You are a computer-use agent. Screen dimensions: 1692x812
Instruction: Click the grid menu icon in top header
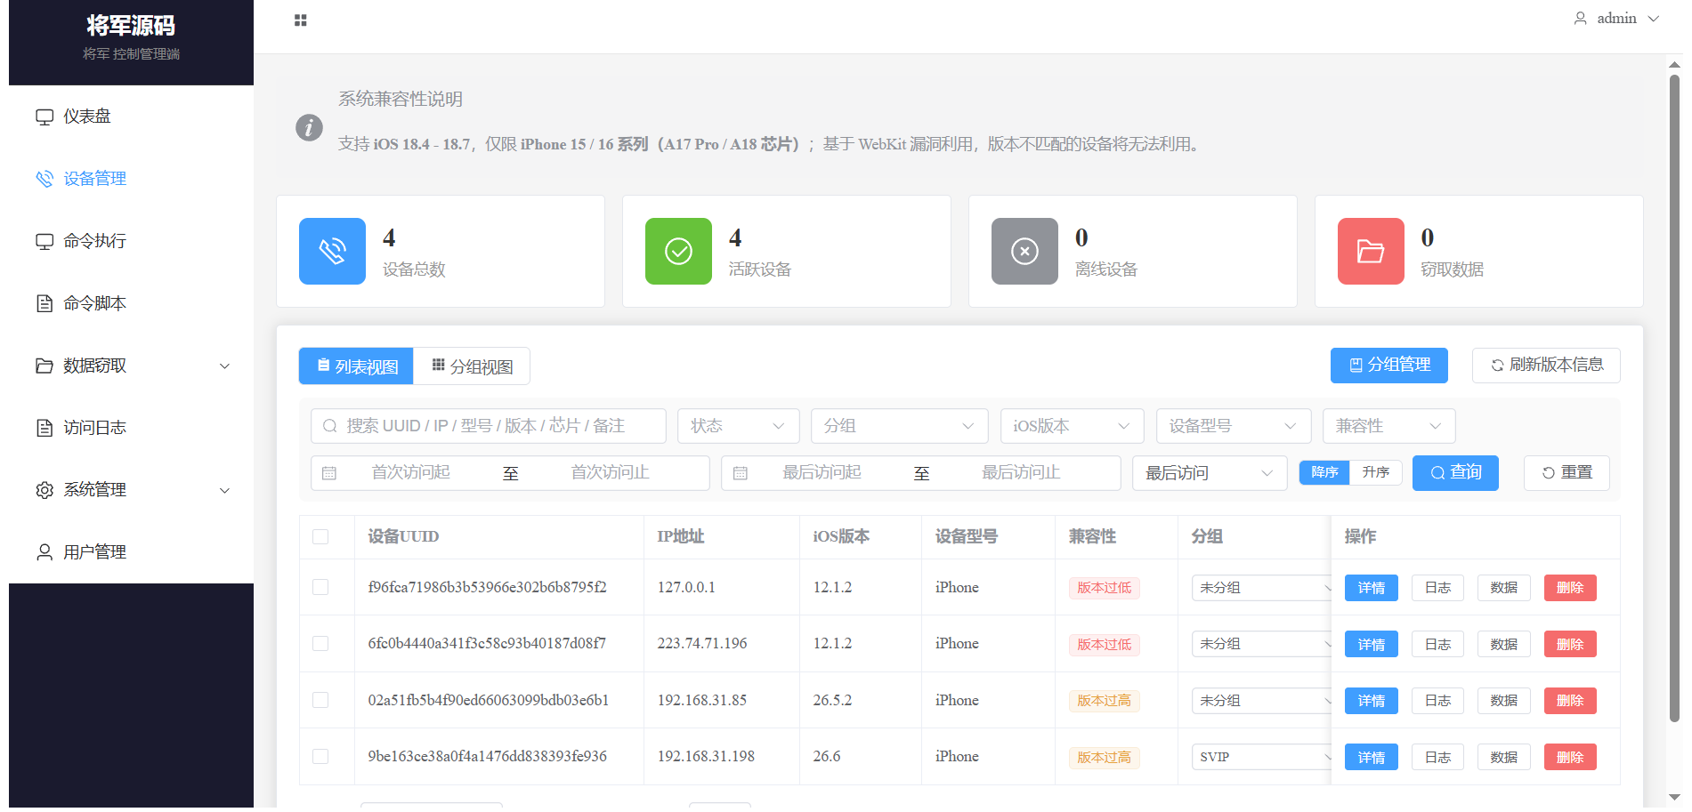click(301, 20)
